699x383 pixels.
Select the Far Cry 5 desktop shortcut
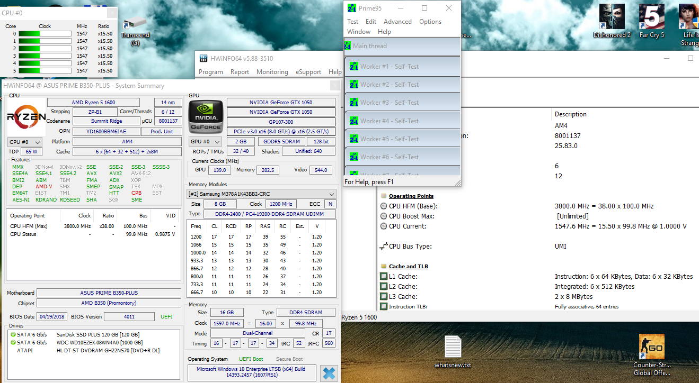[x=651, y=22]
